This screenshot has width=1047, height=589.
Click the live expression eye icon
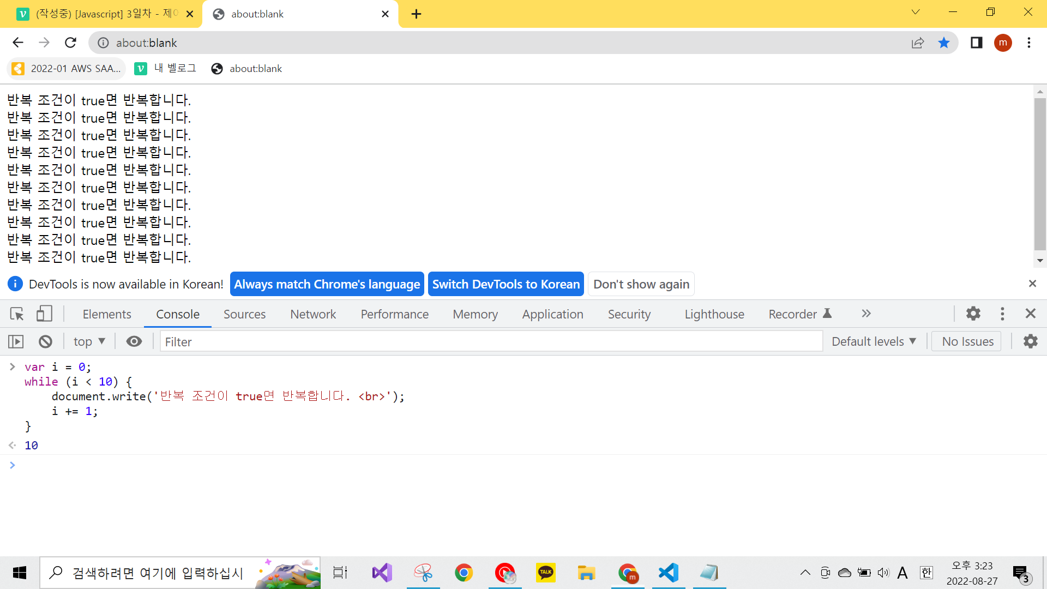pyautogui.click(x=134, y=341)
